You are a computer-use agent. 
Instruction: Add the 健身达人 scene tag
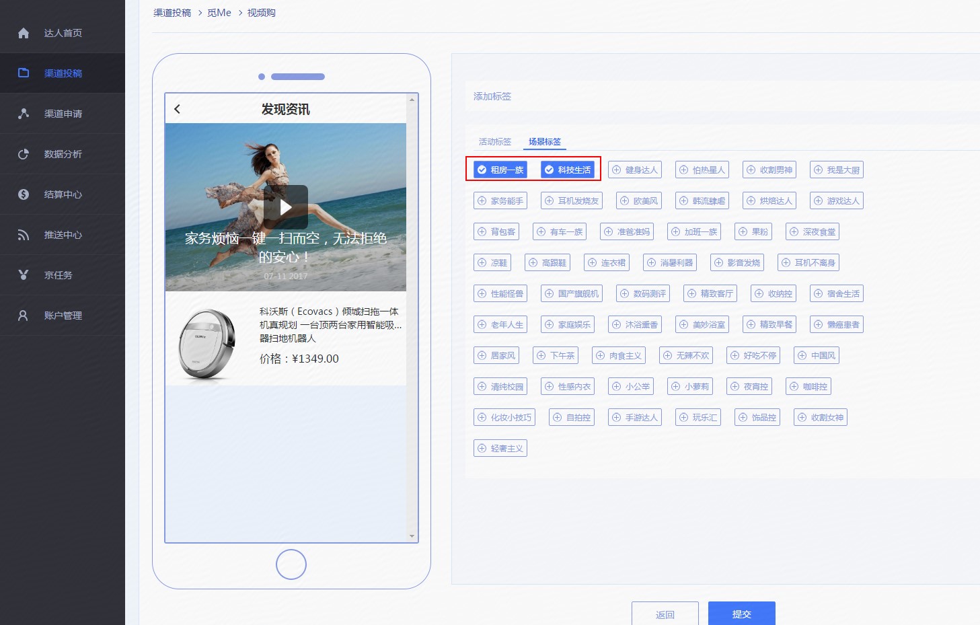coord(634,170)
